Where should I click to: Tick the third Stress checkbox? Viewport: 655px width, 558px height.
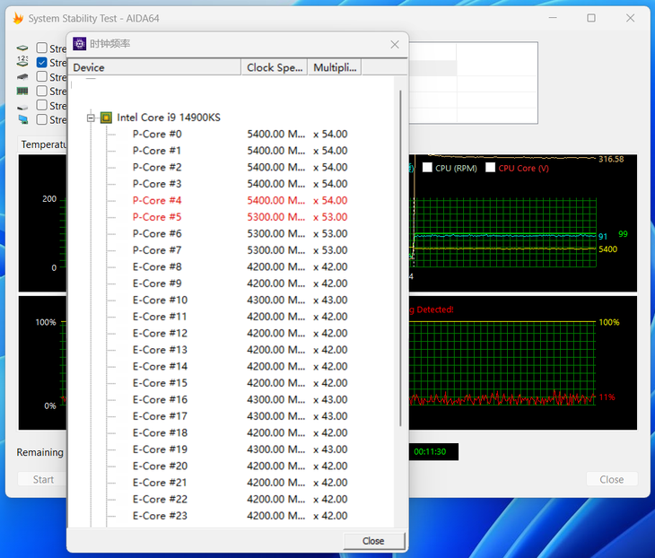(x=42, y=76)
